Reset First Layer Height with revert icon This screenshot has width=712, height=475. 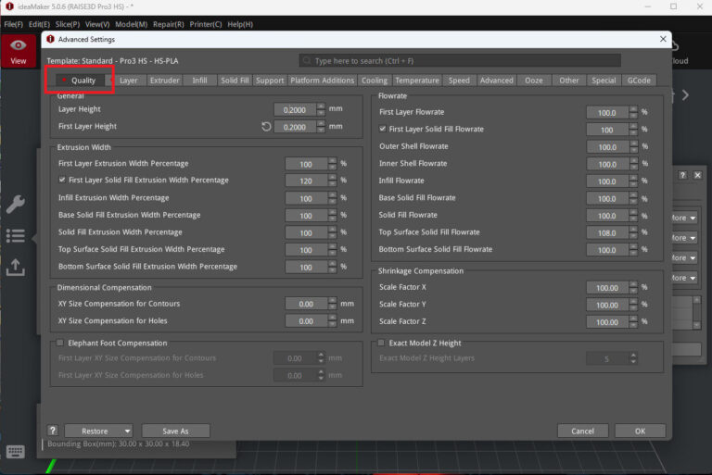pos(266,127)
